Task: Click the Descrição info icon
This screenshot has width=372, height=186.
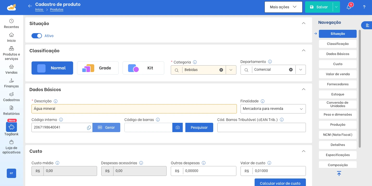Action: [x=55, y=101]
